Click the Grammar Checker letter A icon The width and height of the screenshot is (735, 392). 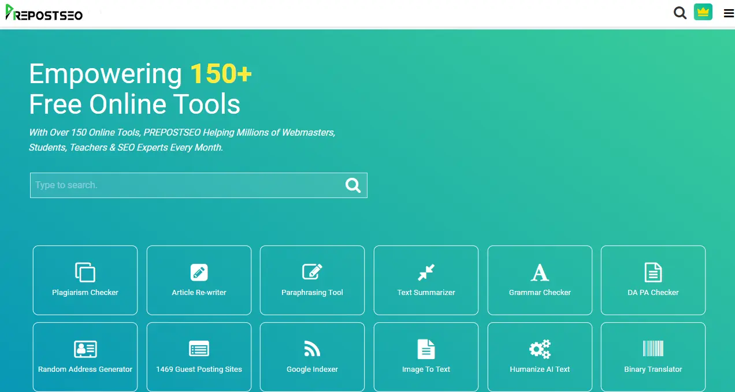tap(540, 272)
